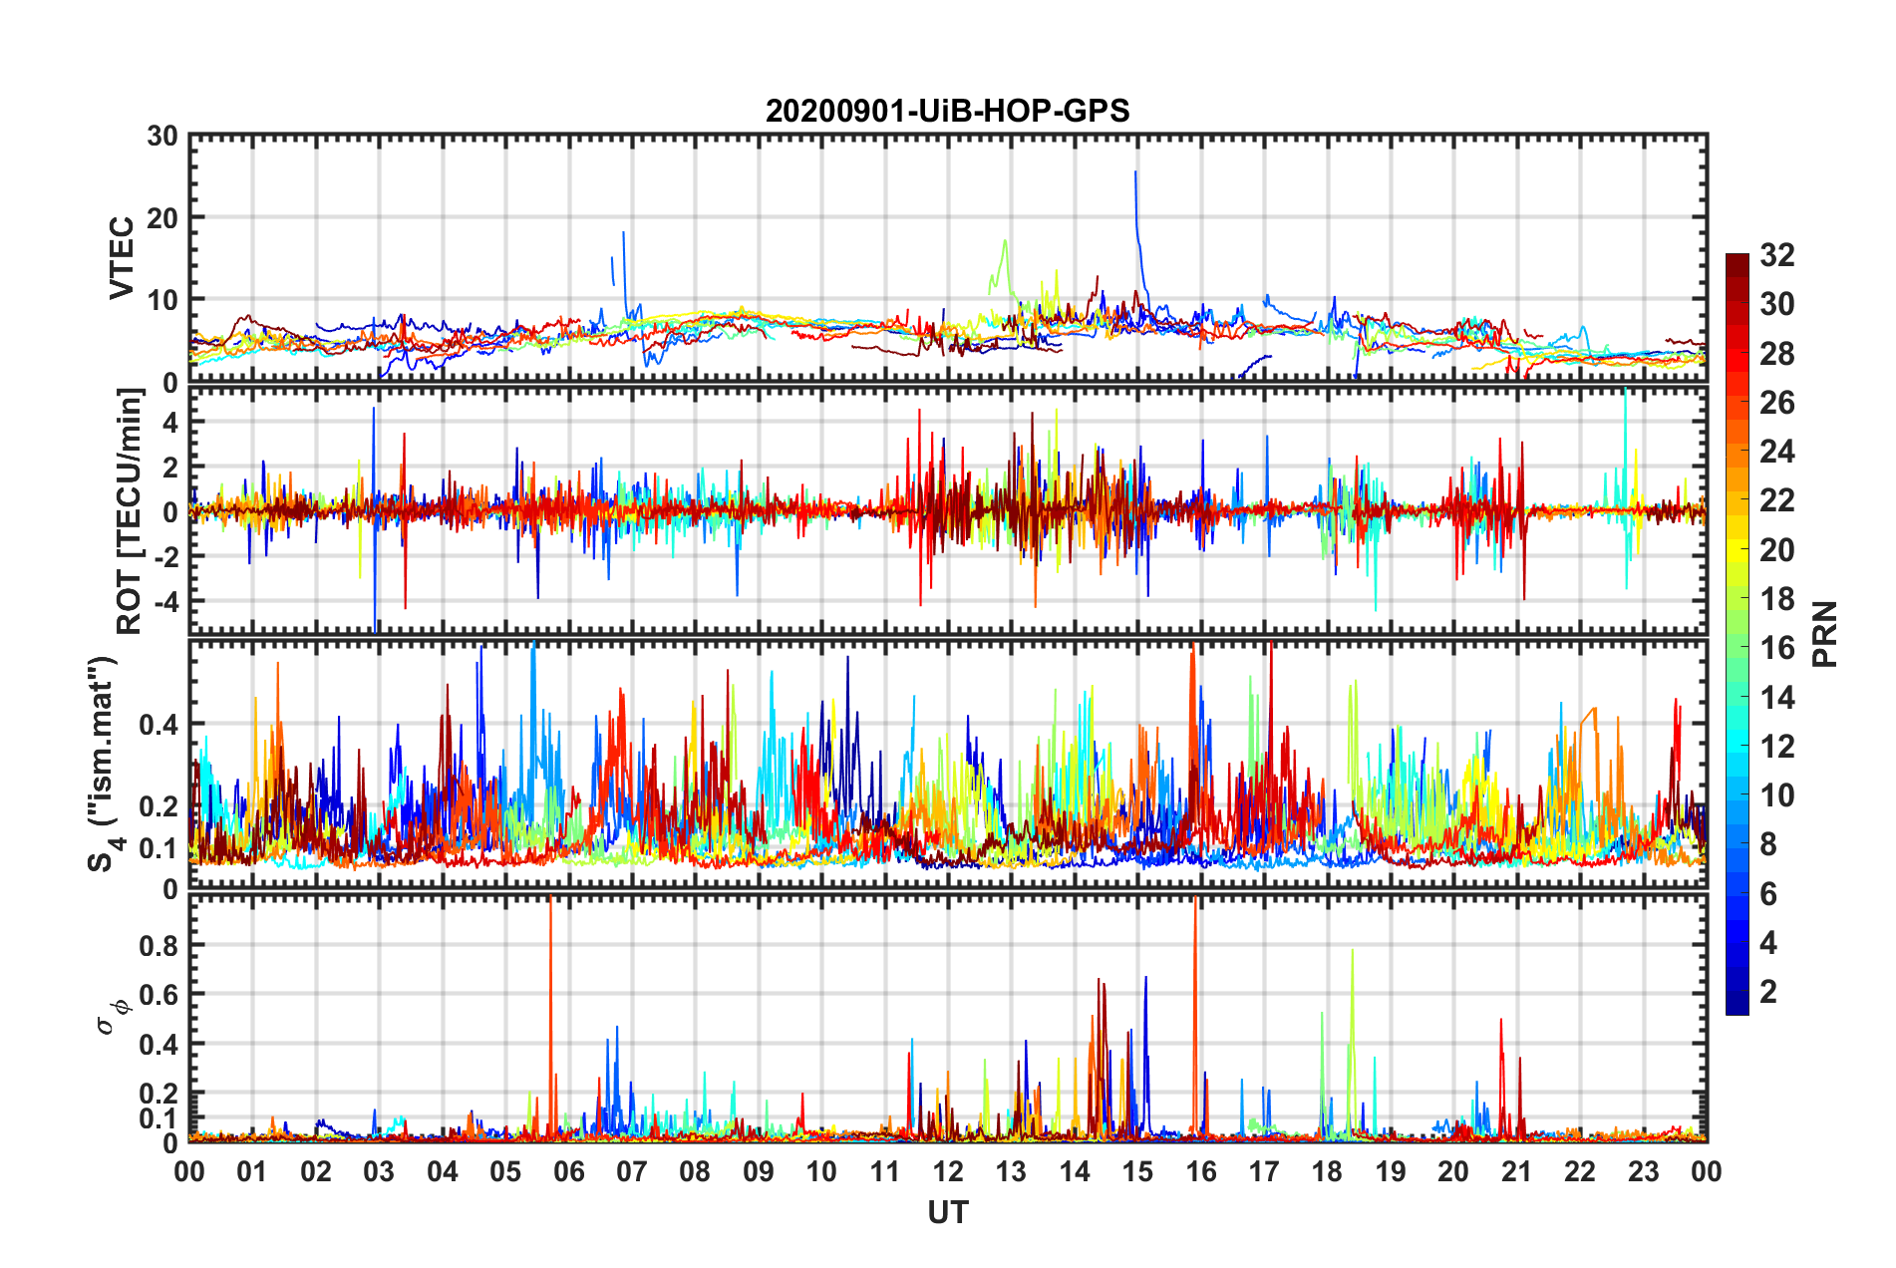This screenshot has height=1268, width=1896.
Task: Select the 18 hour tick on the UT axis
Action: coord(1327,1171)
